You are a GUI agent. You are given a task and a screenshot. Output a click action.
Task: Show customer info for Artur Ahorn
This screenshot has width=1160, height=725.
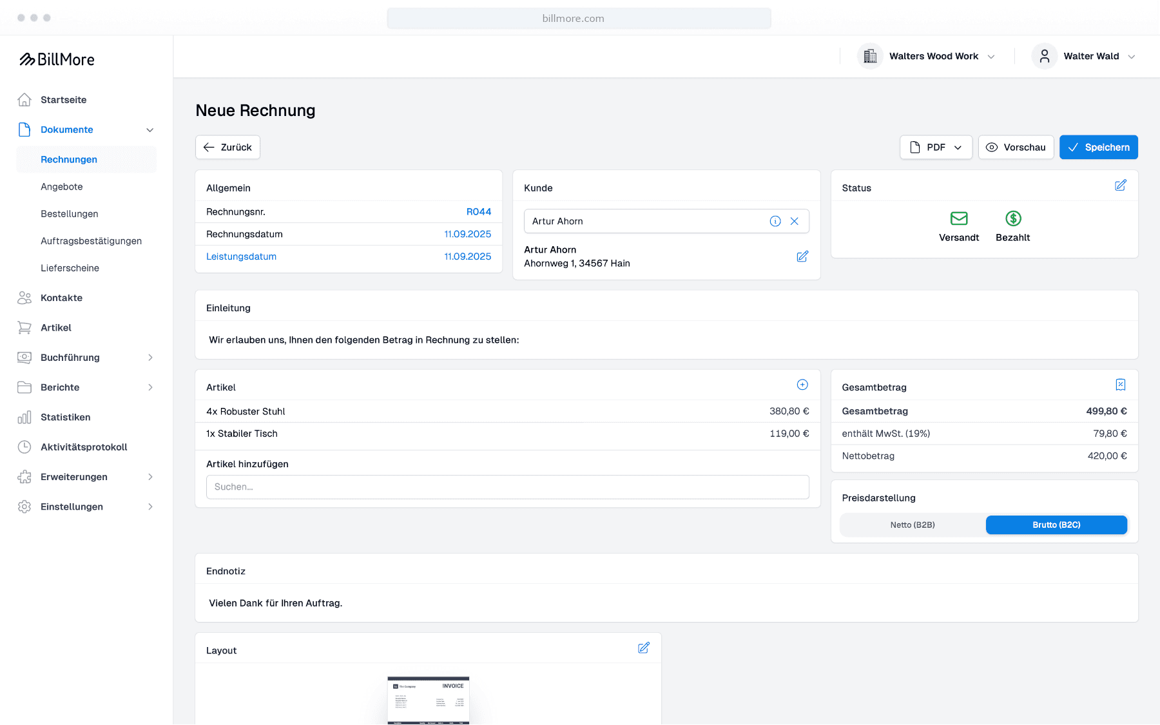[x=775, y=221]
